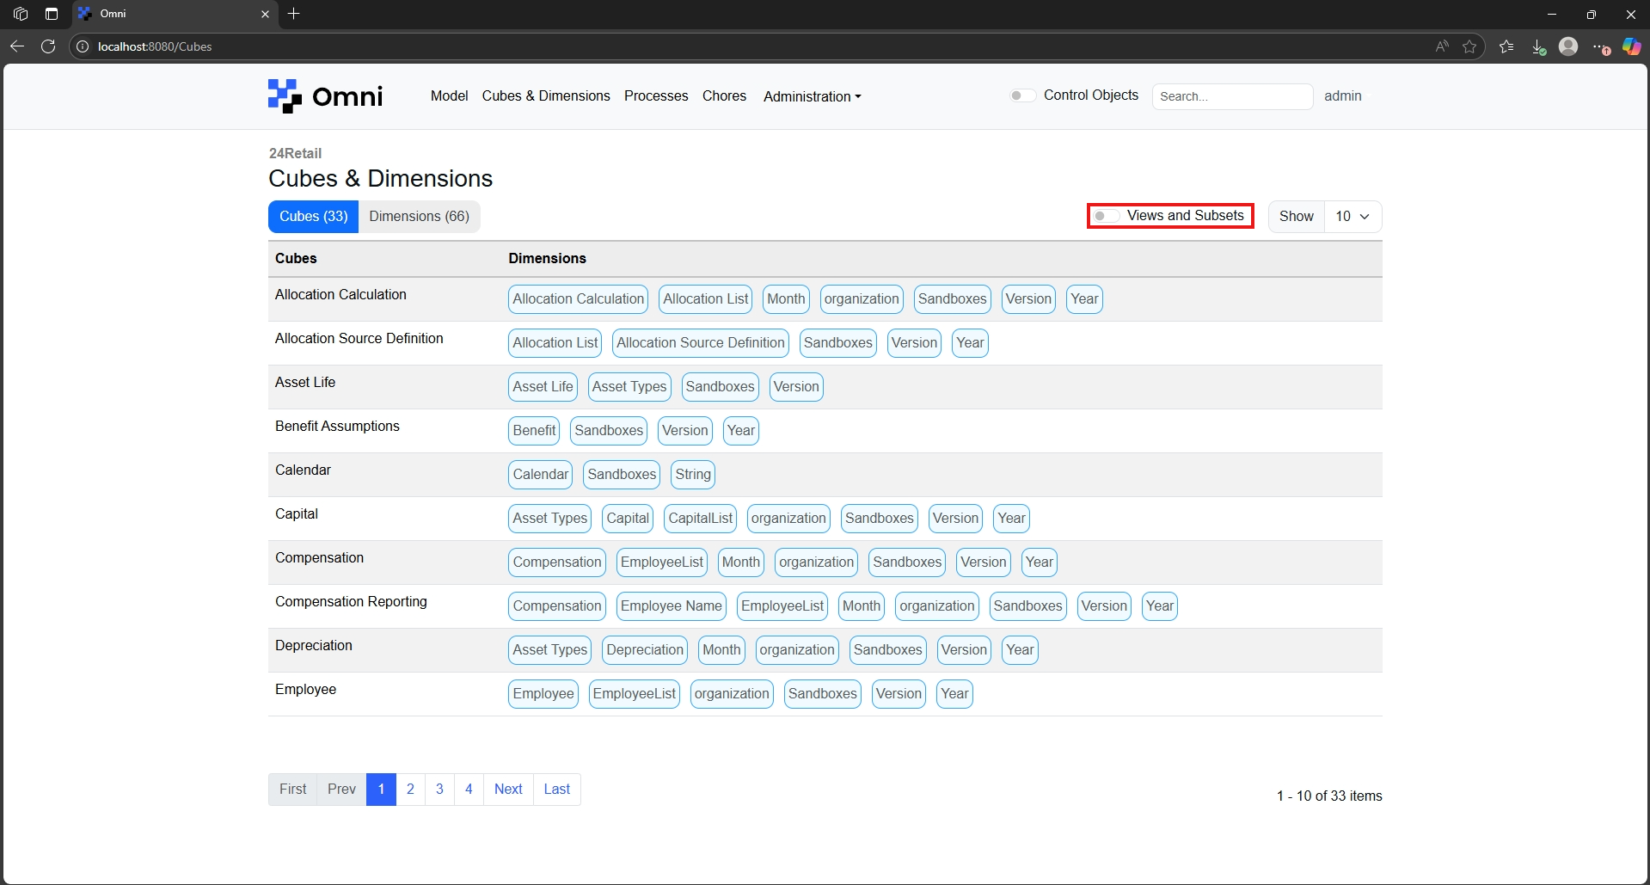Click the String dimension tag in Calendar row
Viewport: 1650px width, 885px height.
(x=693, y=475)
